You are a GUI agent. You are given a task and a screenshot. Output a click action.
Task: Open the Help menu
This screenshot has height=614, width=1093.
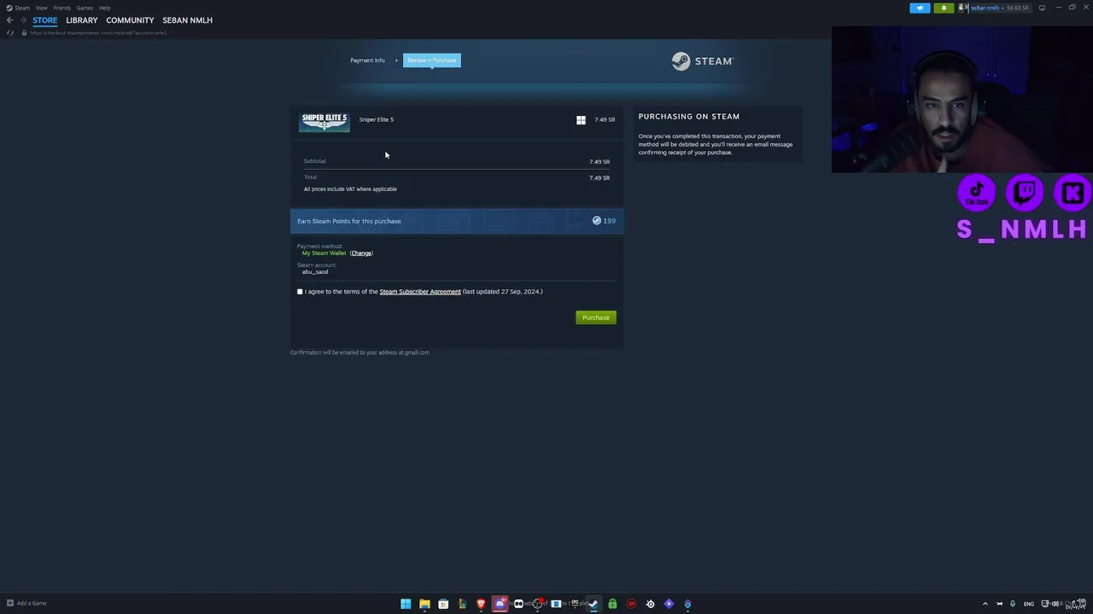pos(104,8)
